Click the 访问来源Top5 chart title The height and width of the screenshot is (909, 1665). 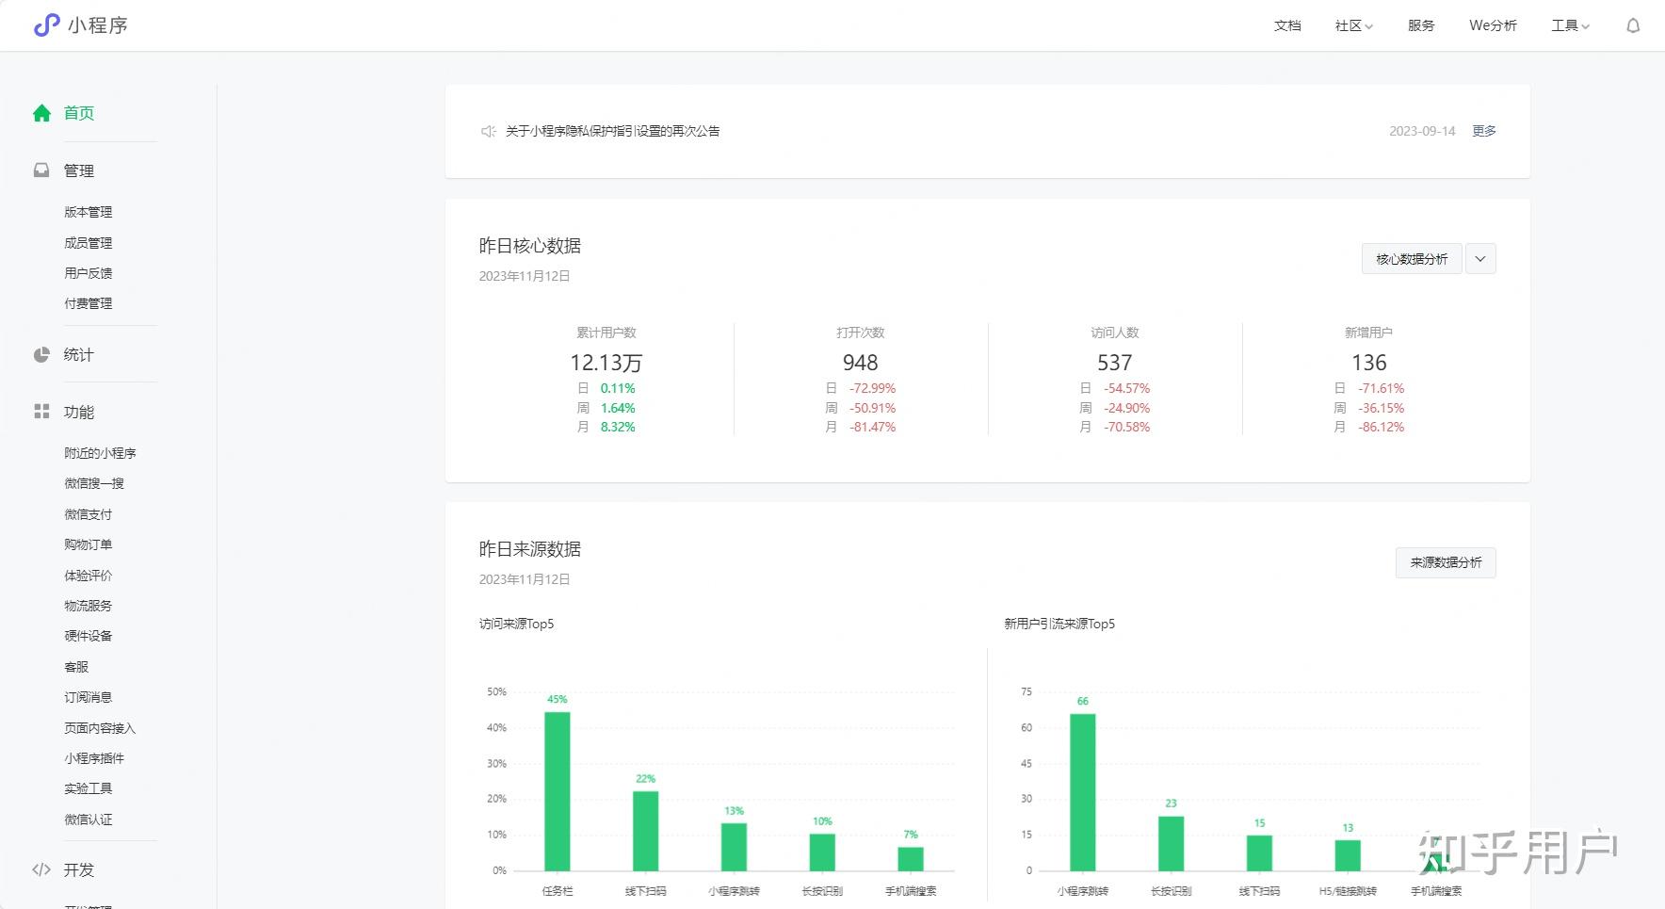click(x=516, y=624)
